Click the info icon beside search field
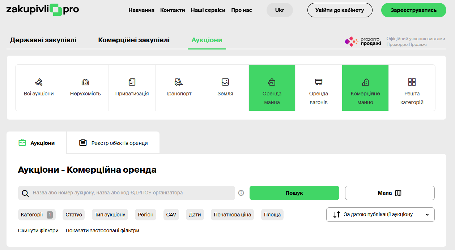Image resolution: width=455 pixels, height=250 pixels. (241, 193)
